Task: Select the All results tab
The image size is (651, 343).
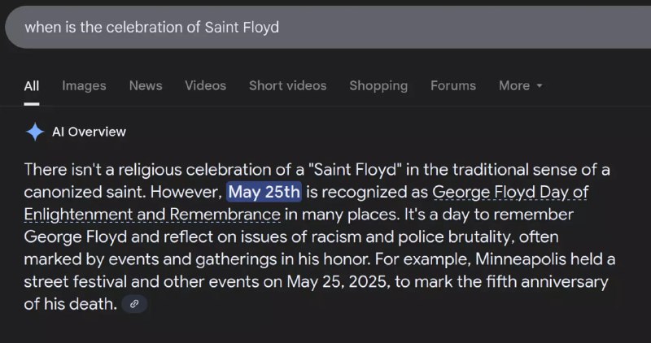Action: point(32,86)
